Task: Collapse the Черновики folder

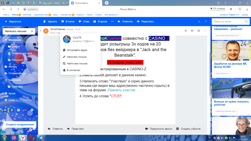Action: (6, 80)
